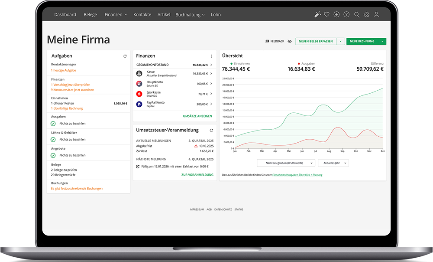
Task: Click the plus circle icon in header
Action: [337, 15]
